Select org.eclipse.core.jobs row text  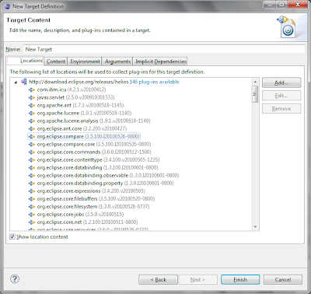80,215
